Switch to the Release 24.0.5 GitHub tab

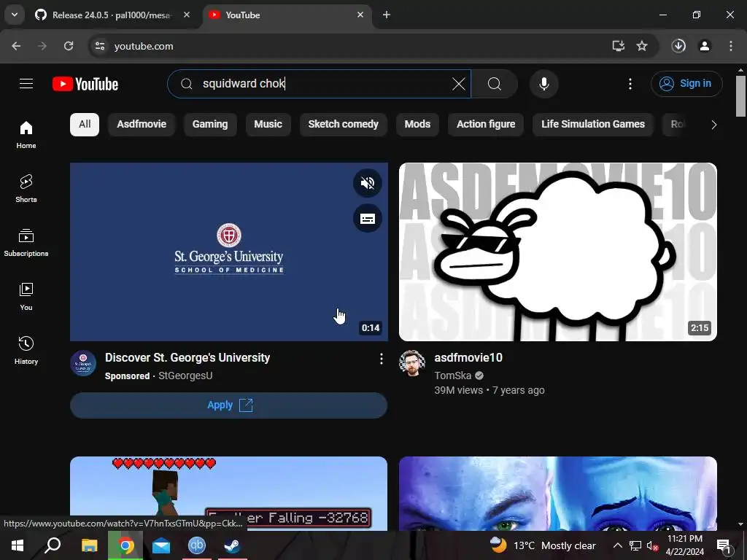(x=113, y=15)
